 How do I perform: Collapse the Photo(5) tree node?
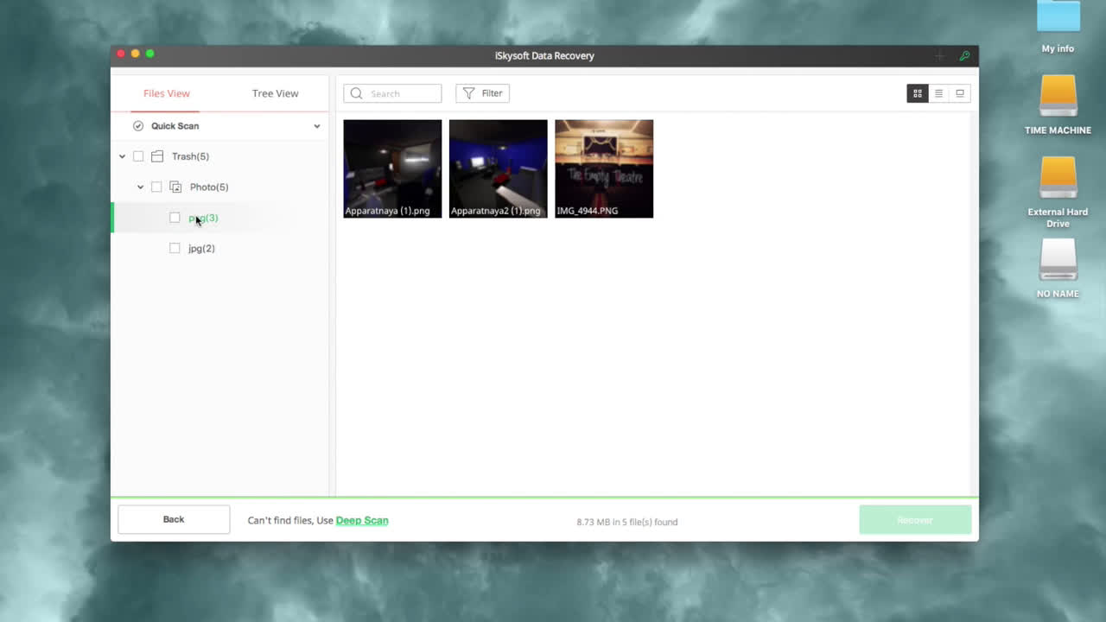point(140,187)
